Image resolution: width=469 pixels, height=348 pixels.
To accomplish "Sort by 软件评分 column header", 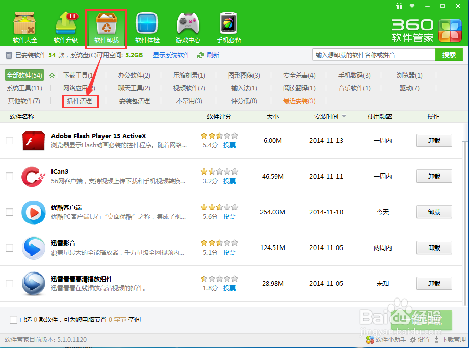I will 219,116.
